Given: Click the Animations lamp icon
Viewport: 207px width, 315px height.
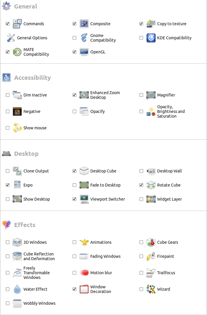Looking at the screenshot, I should [84, 242].
